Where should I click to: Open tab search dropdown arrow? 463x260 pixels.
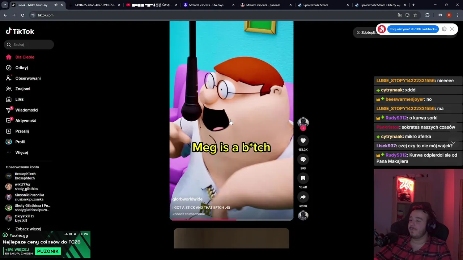(x=5, y=5)
